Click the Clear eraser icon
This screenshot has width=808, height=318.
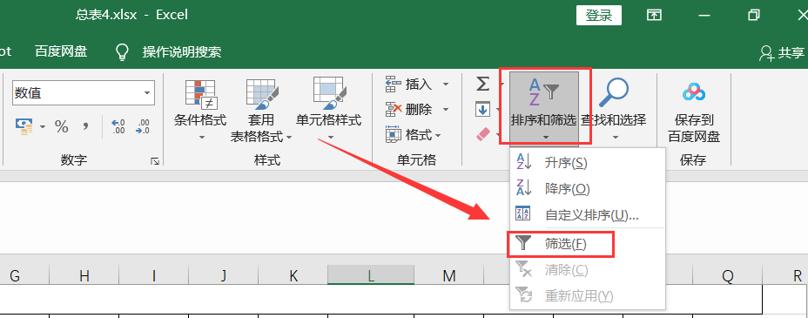(x=483, y=135)
